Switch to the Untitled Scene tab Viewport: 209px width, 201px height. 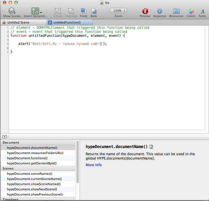pos(18,22)
